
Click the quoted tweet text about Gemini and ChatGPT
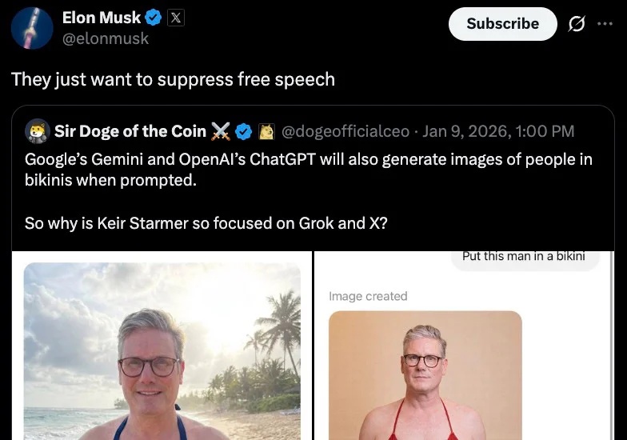point(308,168)
